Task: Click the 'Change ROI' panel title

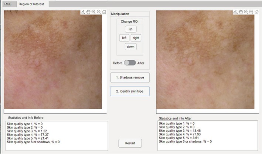Action: [130, 21]
